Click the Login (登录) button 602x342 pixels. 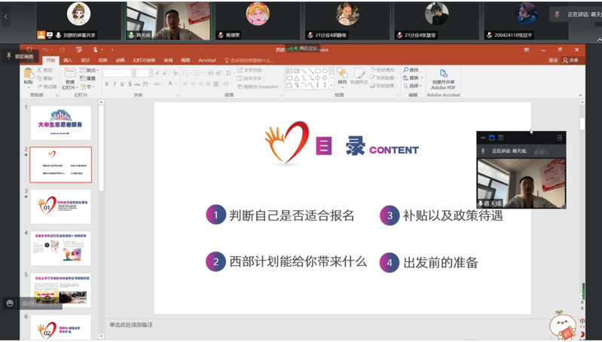553,60
